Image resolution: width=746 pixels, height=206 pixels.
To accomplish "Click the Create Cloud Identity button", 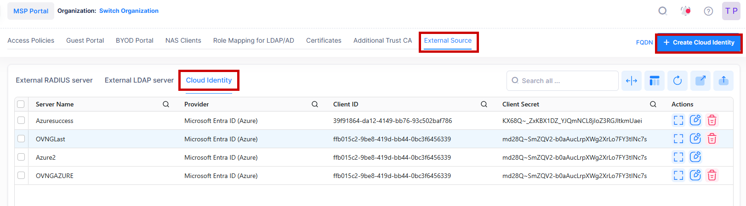I will (699, 43).
